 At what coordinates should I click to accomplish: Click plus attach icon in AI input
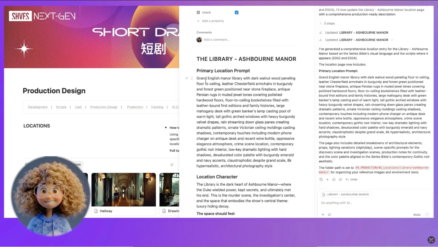coord(323,215)
